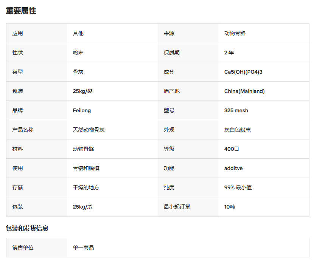This screenshot has width=314, height=263.
Task: Click the 包装和发货信息 section heading
Action: coord(27,228)
